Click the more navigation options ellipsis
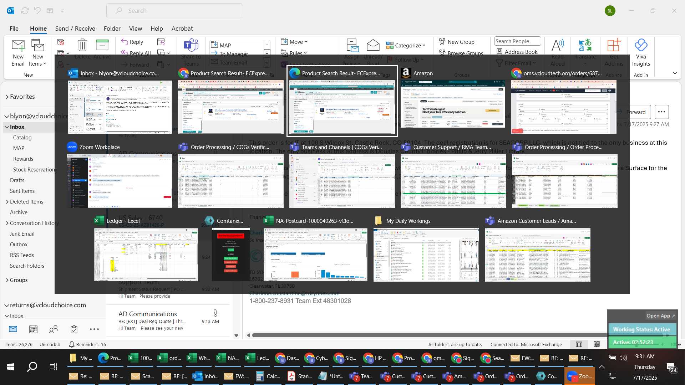 pos(94,329)
